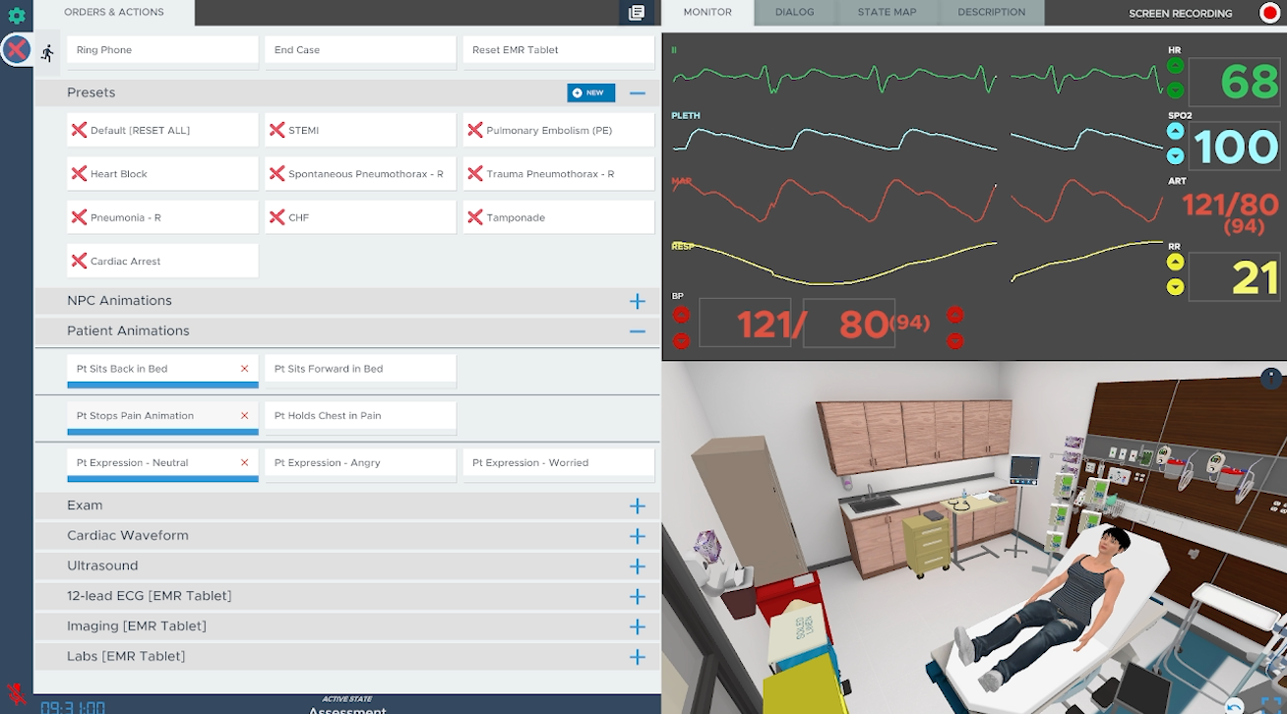1287x714 pixels.
Task: Start screen recording with red record button
Action: 1269,13
